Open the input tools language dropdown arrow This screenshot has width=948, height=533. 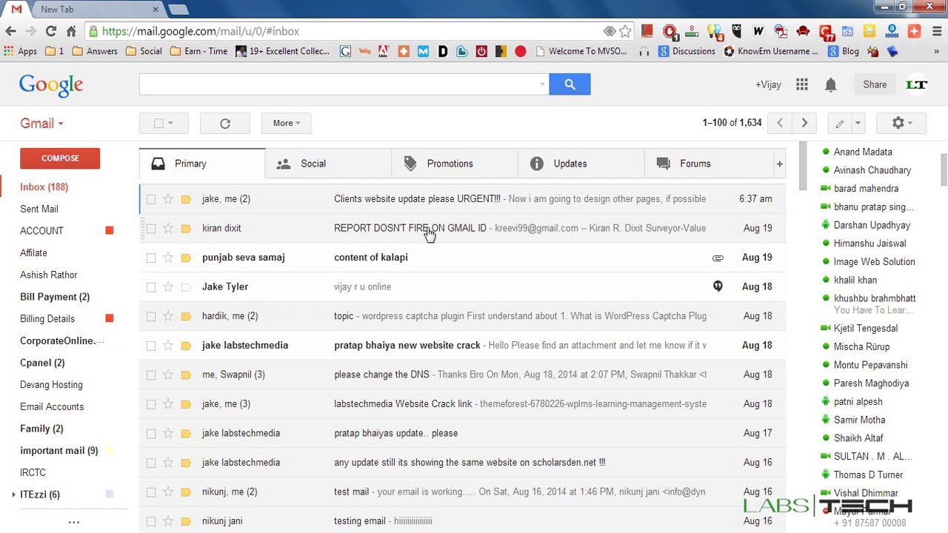click(858, 124)
